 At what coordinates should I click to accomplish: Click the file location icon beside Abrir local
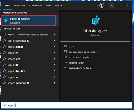coord(66,57)
